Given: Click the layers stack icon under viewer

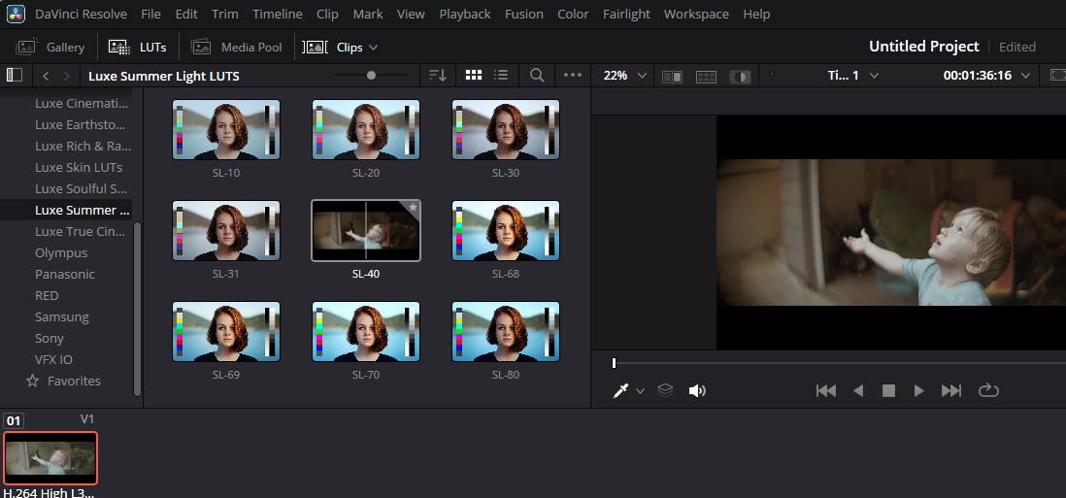Looking at the screenshot, I should point(665,390).
